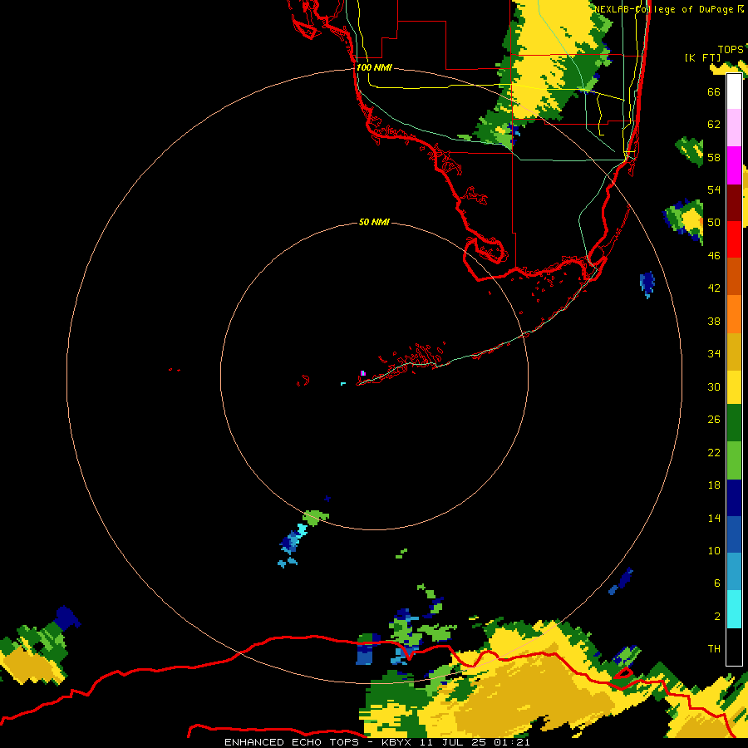The image size is (748, 748).
Task: Click the '30' value on the legend scale
Action: (714, 386)
